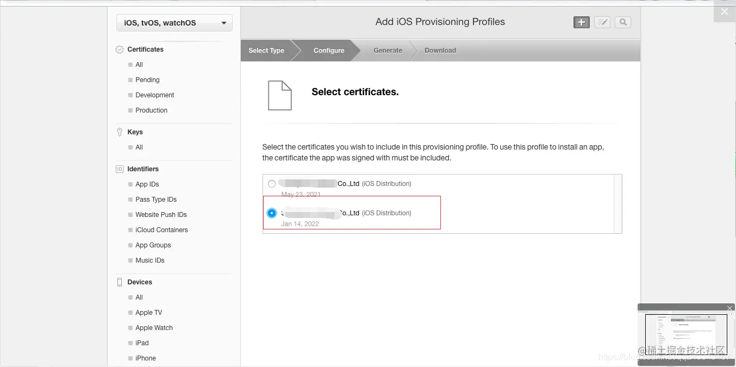This screenshot has height=367, width=736.
Task: Select the May 23, 2021 certificate radio
Action: (x=272, y=184)
